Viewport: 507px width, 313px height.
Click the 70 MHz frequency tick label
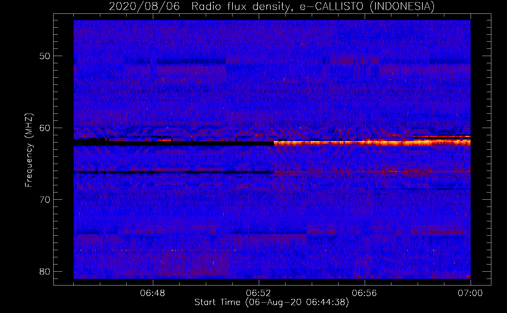(45, 199)
